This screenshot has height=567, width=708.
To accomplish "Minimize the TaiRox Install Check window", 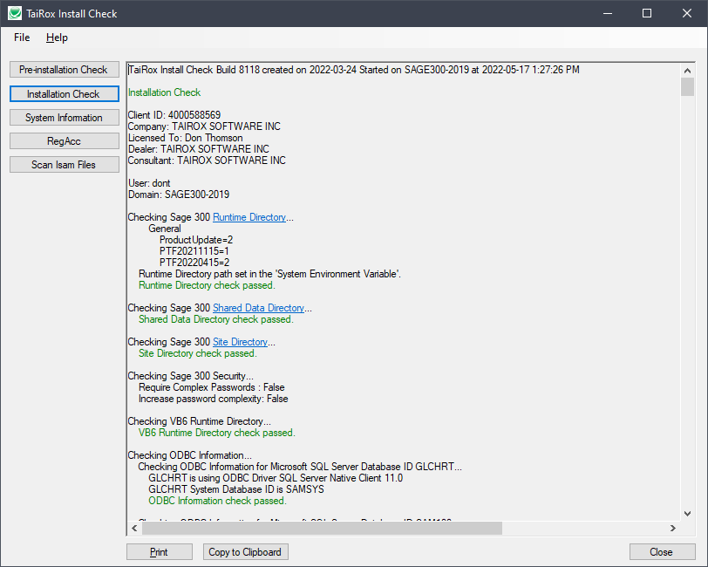I will (608, 14).
